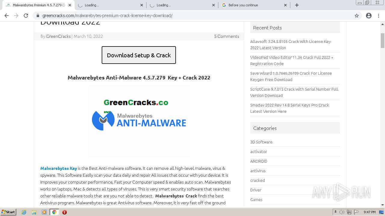Screen dimensions: 385x216
Task: Click the network tray icon
Action: (349, 212)
